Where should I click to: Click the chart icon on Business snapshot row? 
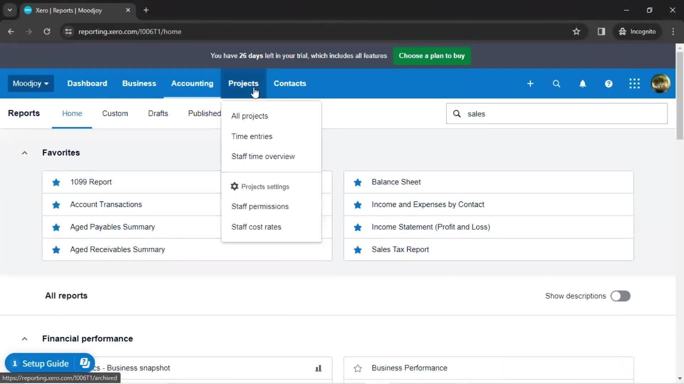tap(318, 368)
